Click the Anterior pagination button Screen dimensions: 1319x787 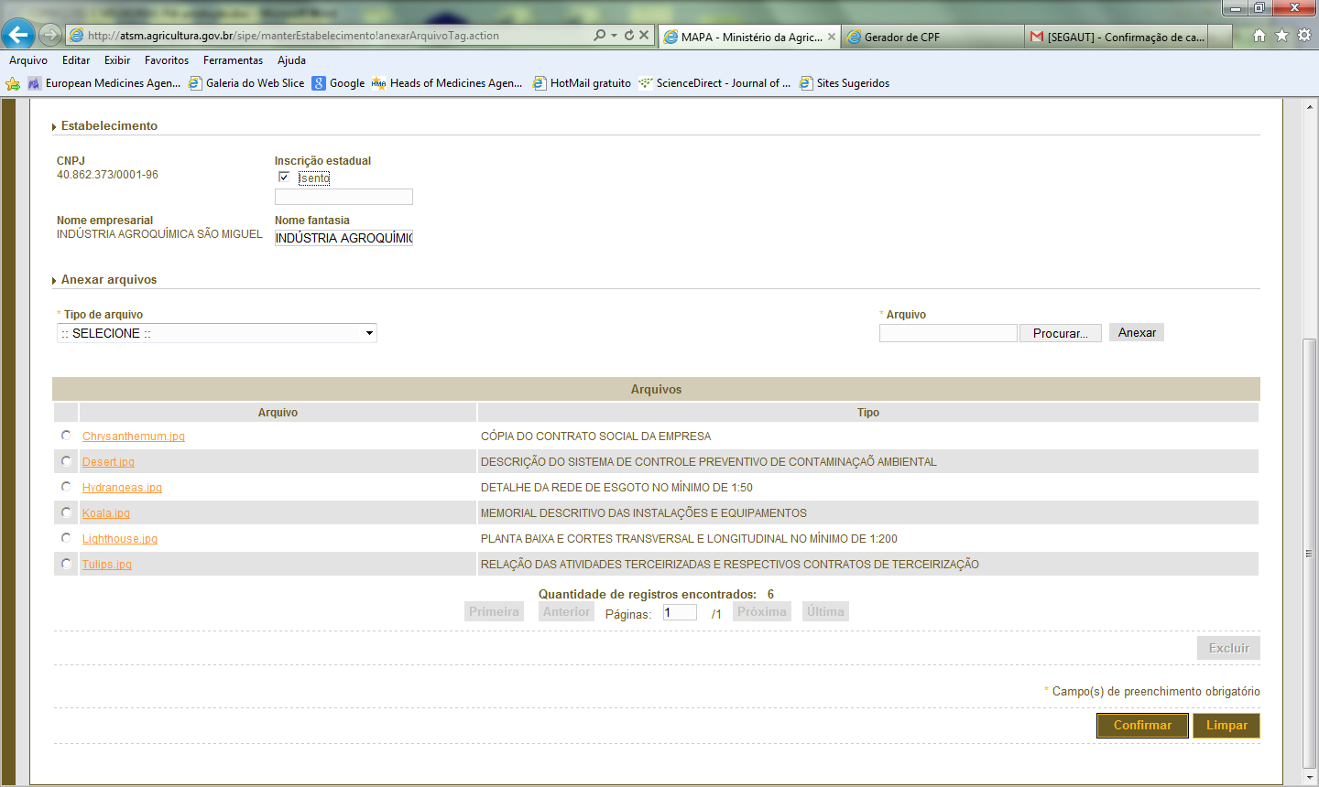tap(566, 611)
